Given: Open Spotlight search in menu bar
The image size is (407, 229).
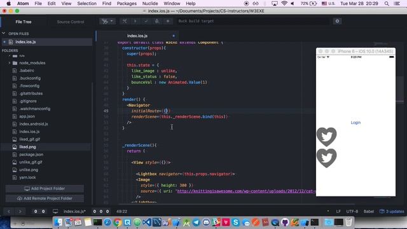Looking at the screenshot, I should point(387,4).
